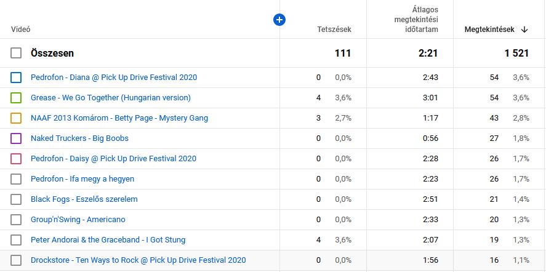
Task: Click the descending sort arrow beside Megtekintések
Action: (524, 29)
